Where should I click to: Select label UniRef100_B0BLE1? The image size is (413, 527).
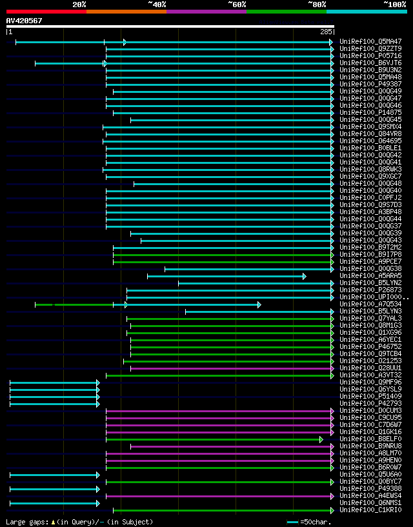click(x=370, y=148)
